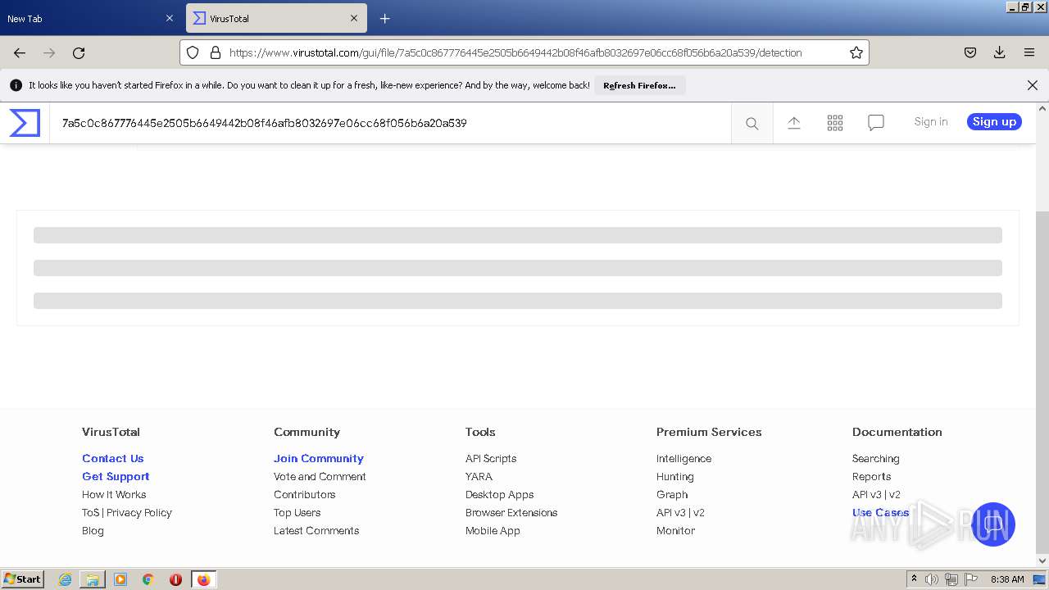Close the New Tab tab
1049x590 pixels.
[170, 18]
